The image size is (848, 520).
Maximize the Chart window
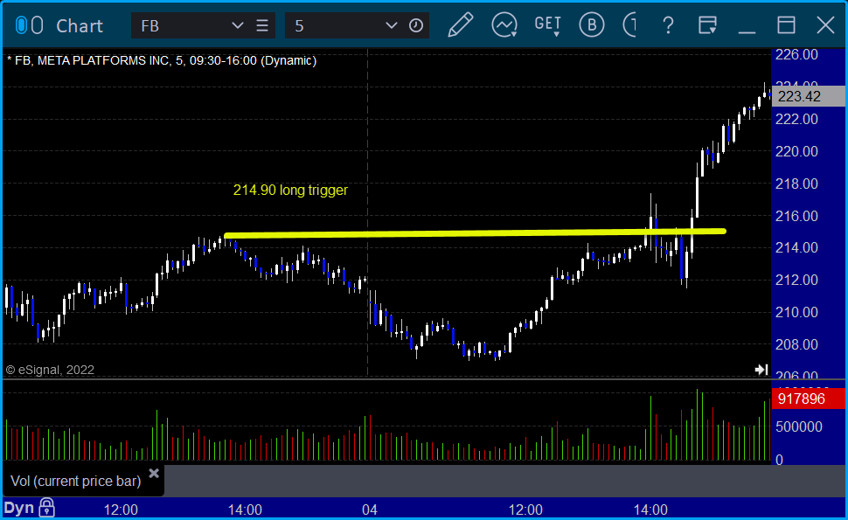coord(786,25)
